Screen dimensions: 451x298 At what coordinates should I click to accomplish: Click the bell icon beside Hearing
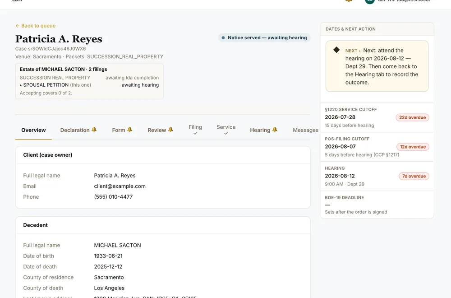(275, 130)
